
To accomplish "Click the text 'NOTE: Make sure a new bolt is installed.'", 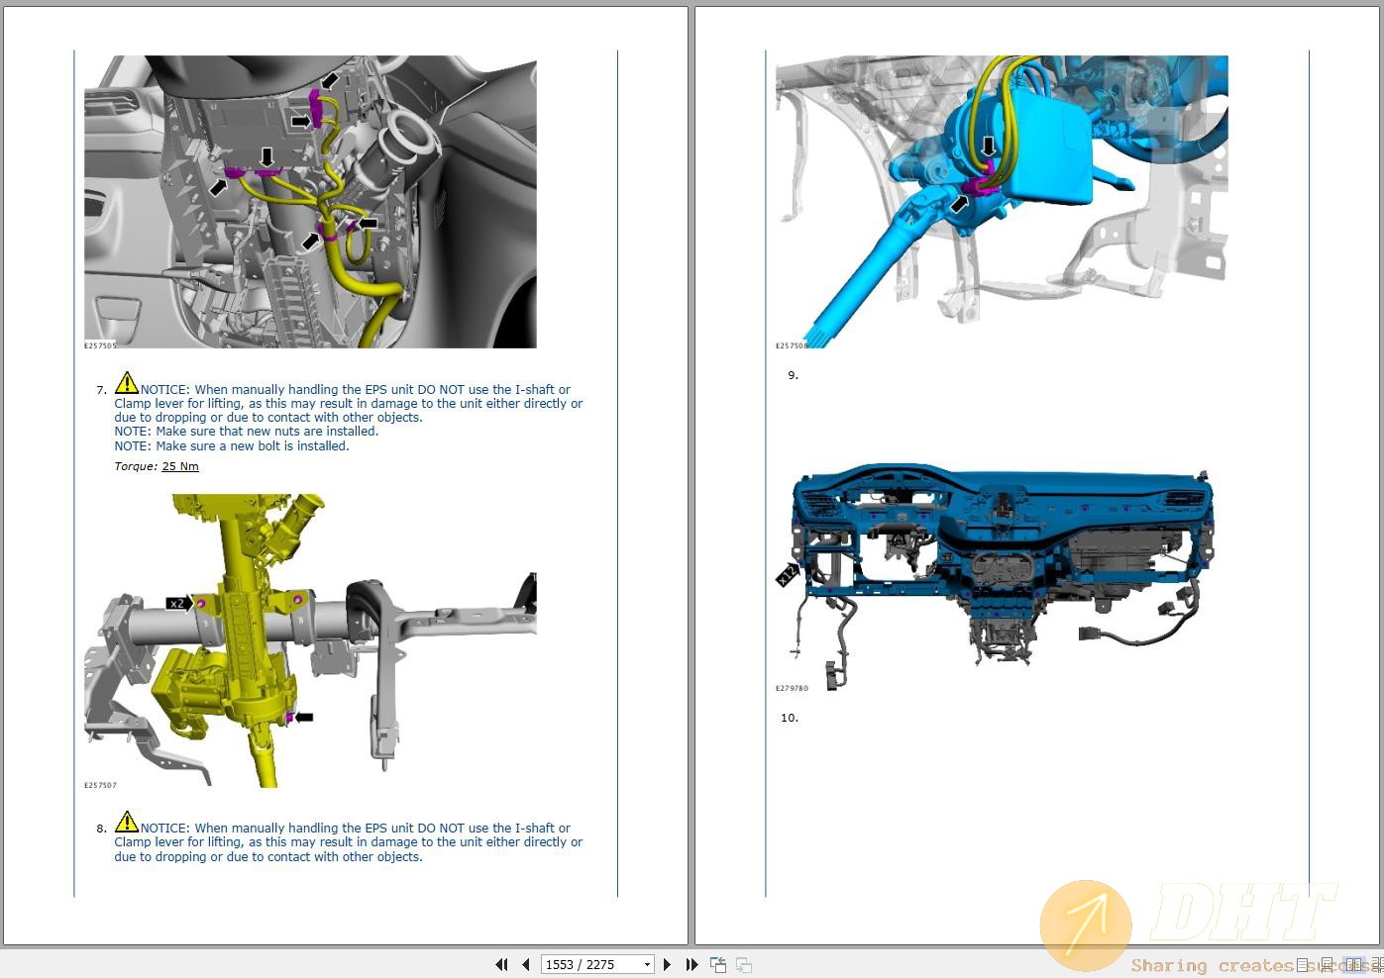I will pos(232,446).
